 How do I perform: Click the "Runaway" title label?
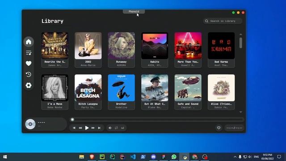(121, 62)
